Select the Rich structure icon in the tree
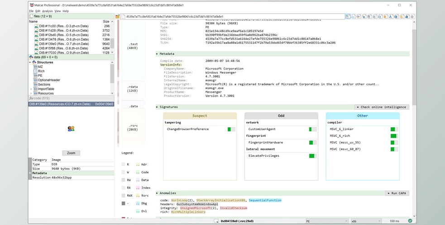 coord(35,71)
